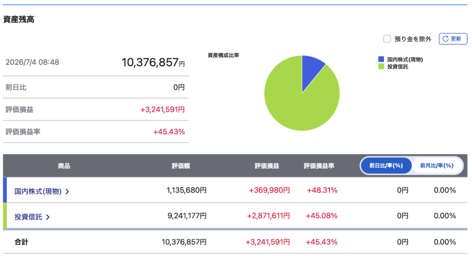Click the 合計 row label
This screenshot has width=472, height=256.
point(21,242)
